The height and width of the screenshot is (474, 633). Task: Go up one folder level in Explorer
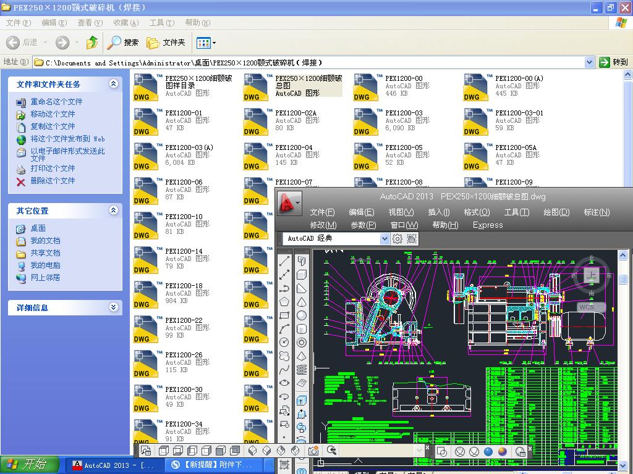(92, 43)
